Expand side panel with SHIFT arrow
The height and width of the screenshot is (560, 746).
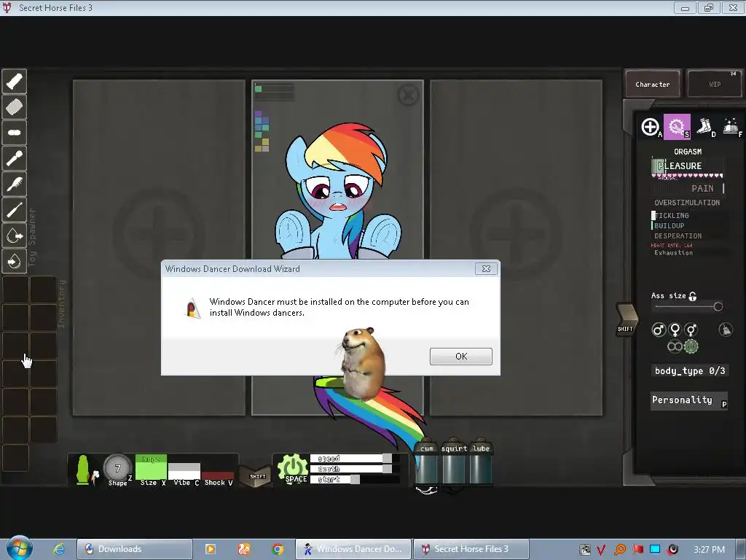pyautogui.click(x=626, y=319)
